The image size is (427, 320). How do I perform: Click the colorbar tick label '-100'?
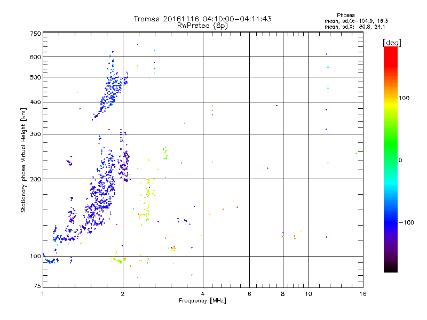[406, 222]
